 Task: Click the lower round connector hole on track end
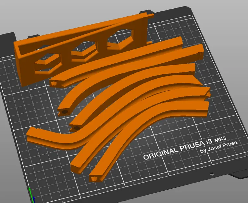tap(77, 128)
